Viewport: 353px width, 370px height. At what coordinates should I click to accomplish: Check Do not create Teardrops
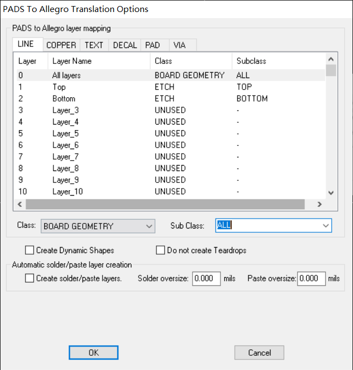(160, 250)
